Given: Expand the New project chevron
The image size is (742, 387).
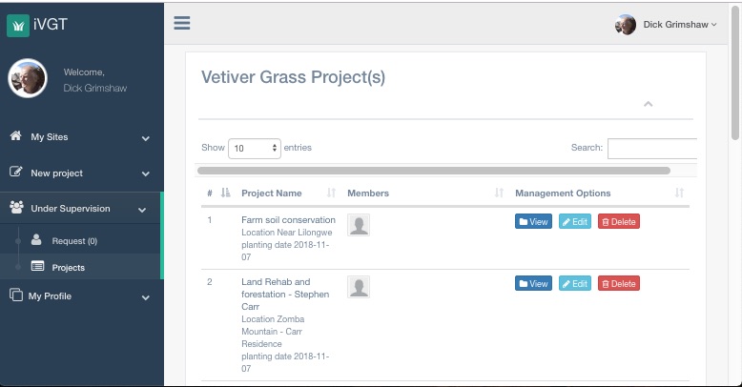Looking at the screenshot, I should 146,174.
